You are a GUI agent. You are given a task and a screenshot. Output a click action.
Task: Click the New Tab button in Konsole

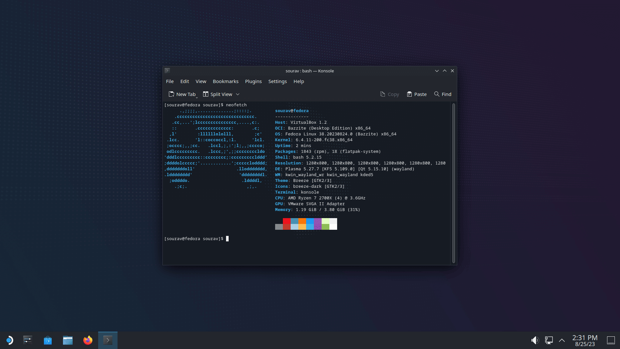(182, 94)
